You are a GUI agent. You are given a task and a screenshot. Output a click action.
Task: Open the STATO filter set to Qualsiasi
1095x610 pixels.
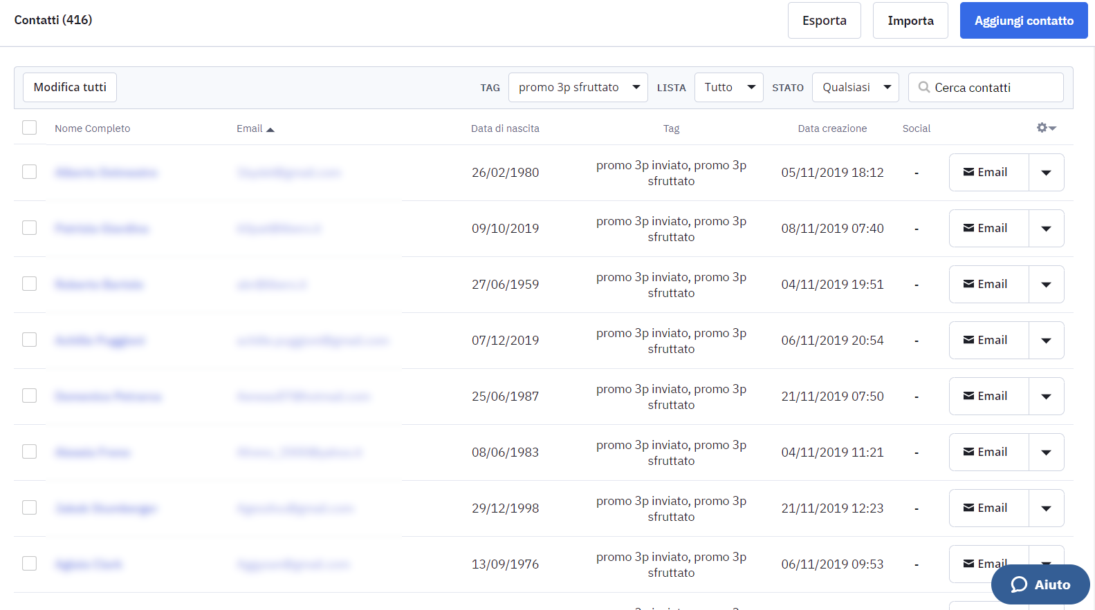(x=856, y=87)
